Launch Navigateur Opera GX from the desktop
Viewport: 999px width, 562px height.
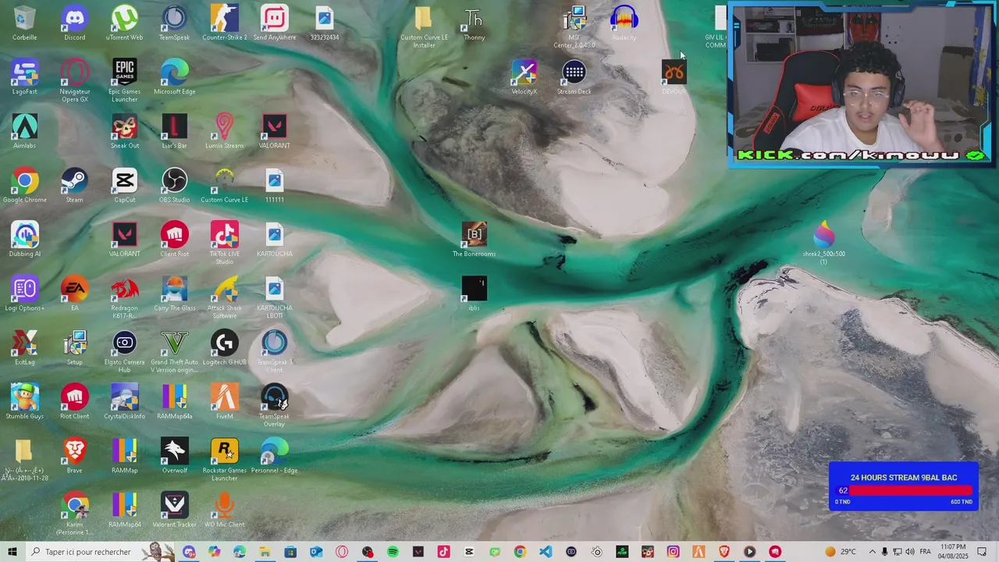pos(74,81)
